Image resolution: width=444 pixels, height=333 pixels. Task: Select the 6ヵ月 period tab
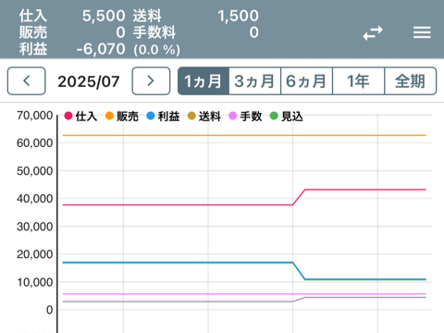pyautogui.click(x=306, y=81)
